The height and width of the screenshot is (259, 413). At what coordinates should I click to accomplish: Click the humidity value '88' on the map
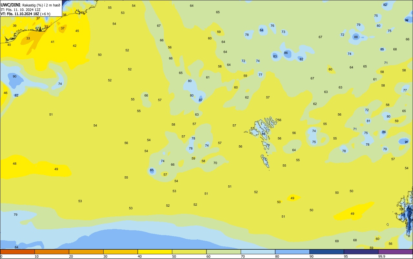(356, 37)
